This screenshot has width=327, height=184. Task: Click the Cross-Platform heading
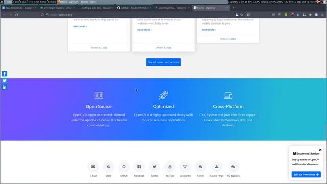[228, 106]
